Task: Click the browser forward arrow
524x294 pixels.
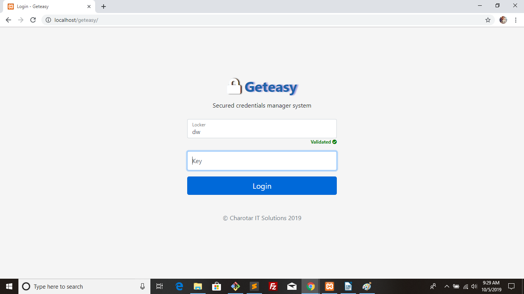Action: click(x=21, y=20)
